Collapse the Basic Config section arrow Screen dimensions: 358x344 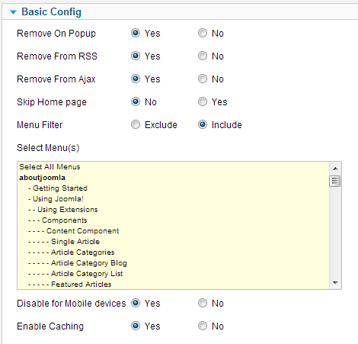[x=13, y=12]
